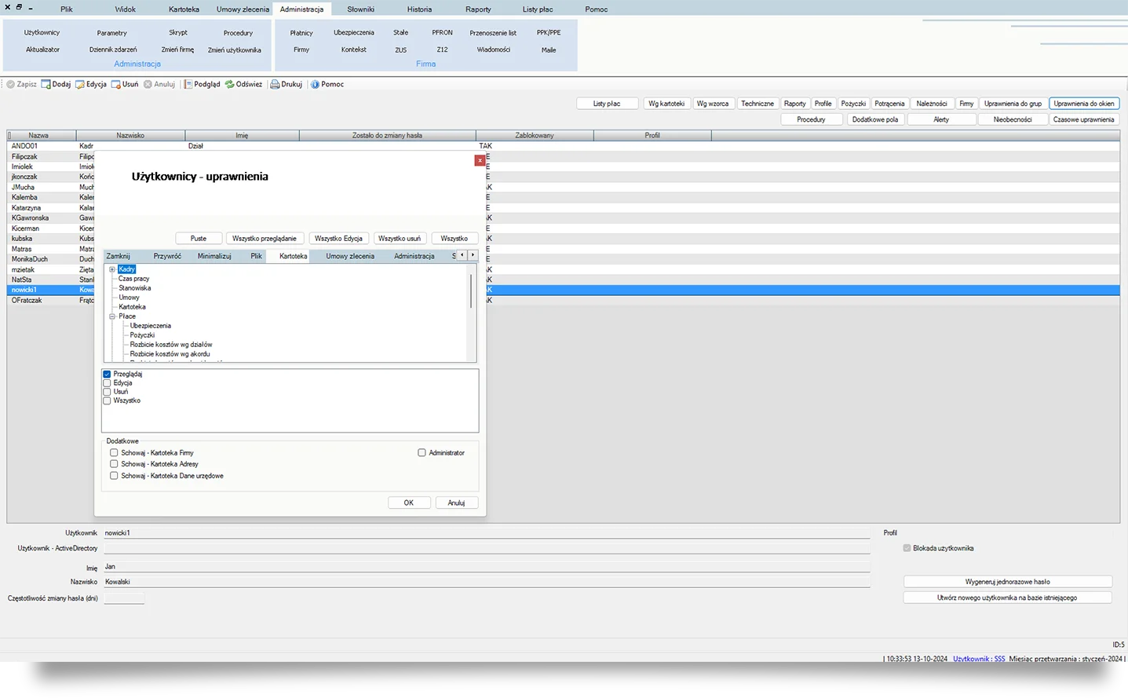This screenshot has height=698, width=1128.
Task: Click Zmień użytkownika in the ribbon
Action: click(x=234, y=49)
